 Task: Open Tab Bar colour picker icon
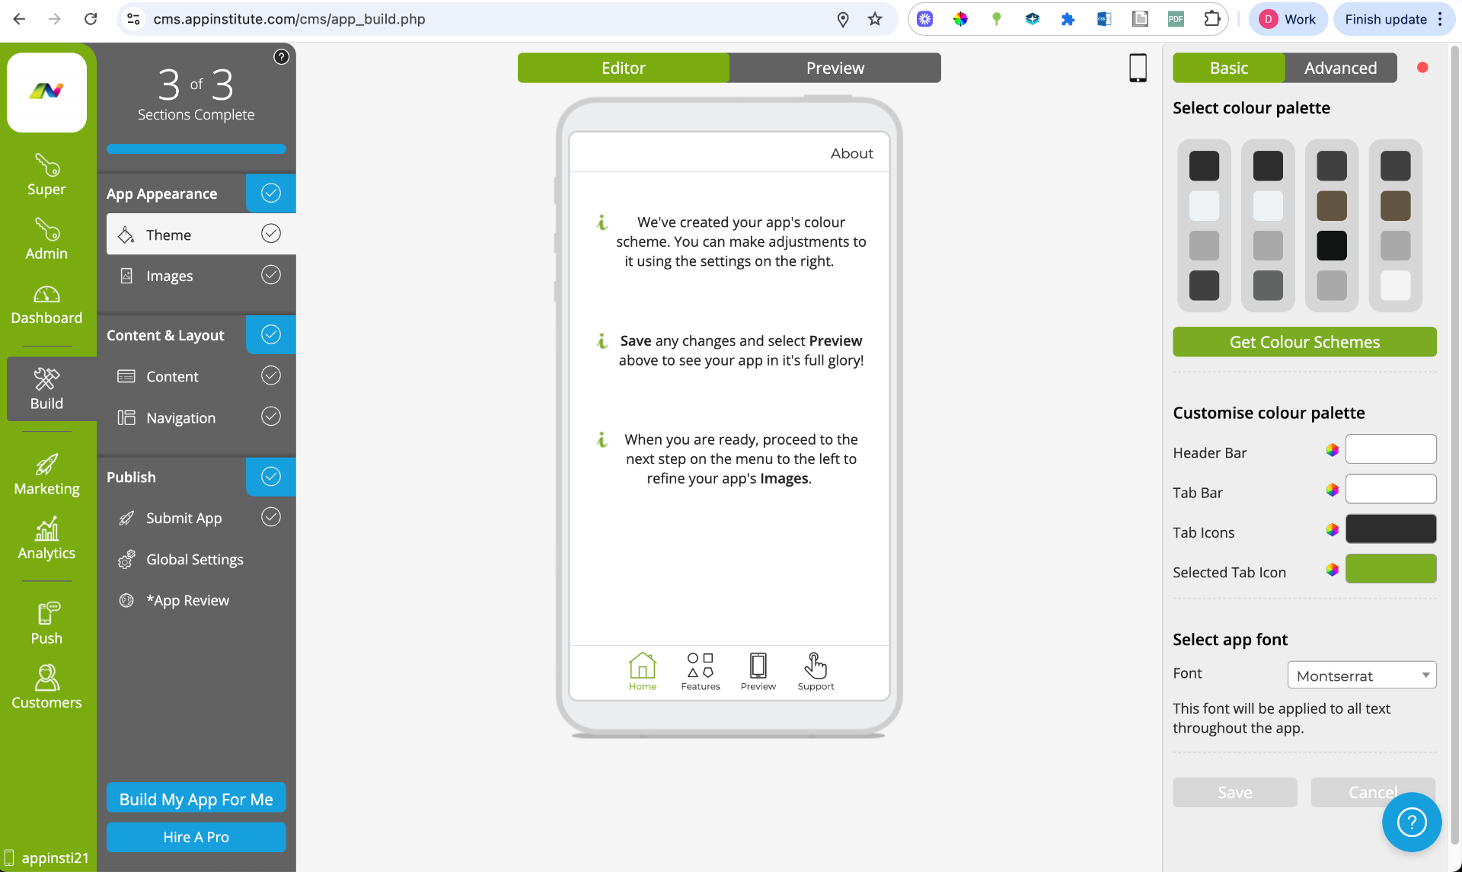[1332, 490]
